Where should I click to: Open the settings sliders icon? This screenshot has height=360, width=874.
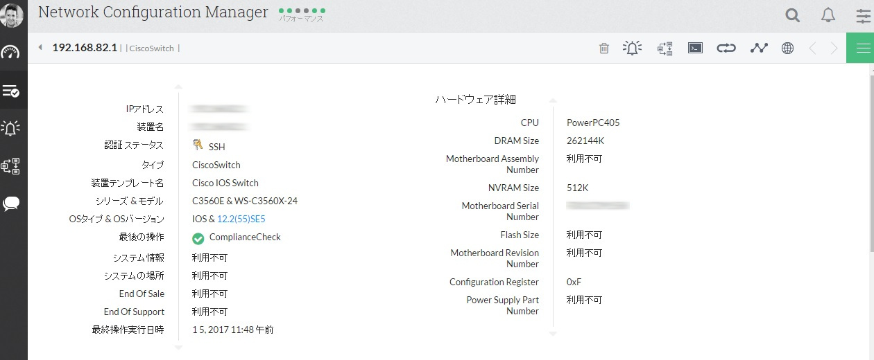point(862,15)
